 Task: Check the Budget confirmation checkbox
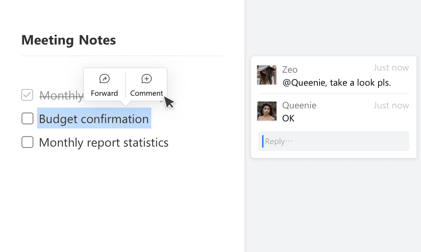27,118
